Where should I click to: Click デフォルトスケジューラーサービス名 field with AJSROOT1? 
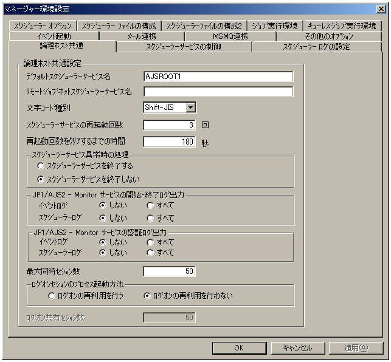point(218,77)
